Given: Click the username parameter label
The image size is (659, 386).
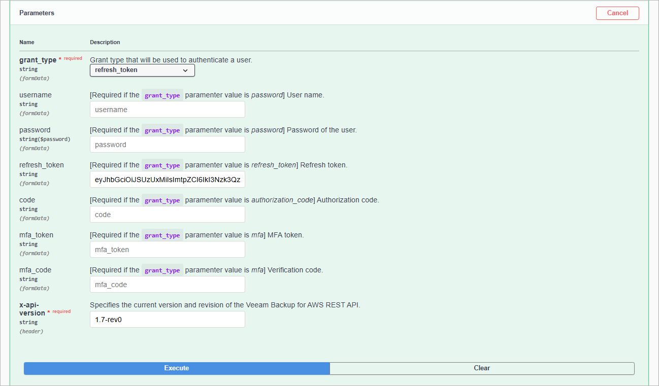Looking at the screenshot, I should [36, 95].
